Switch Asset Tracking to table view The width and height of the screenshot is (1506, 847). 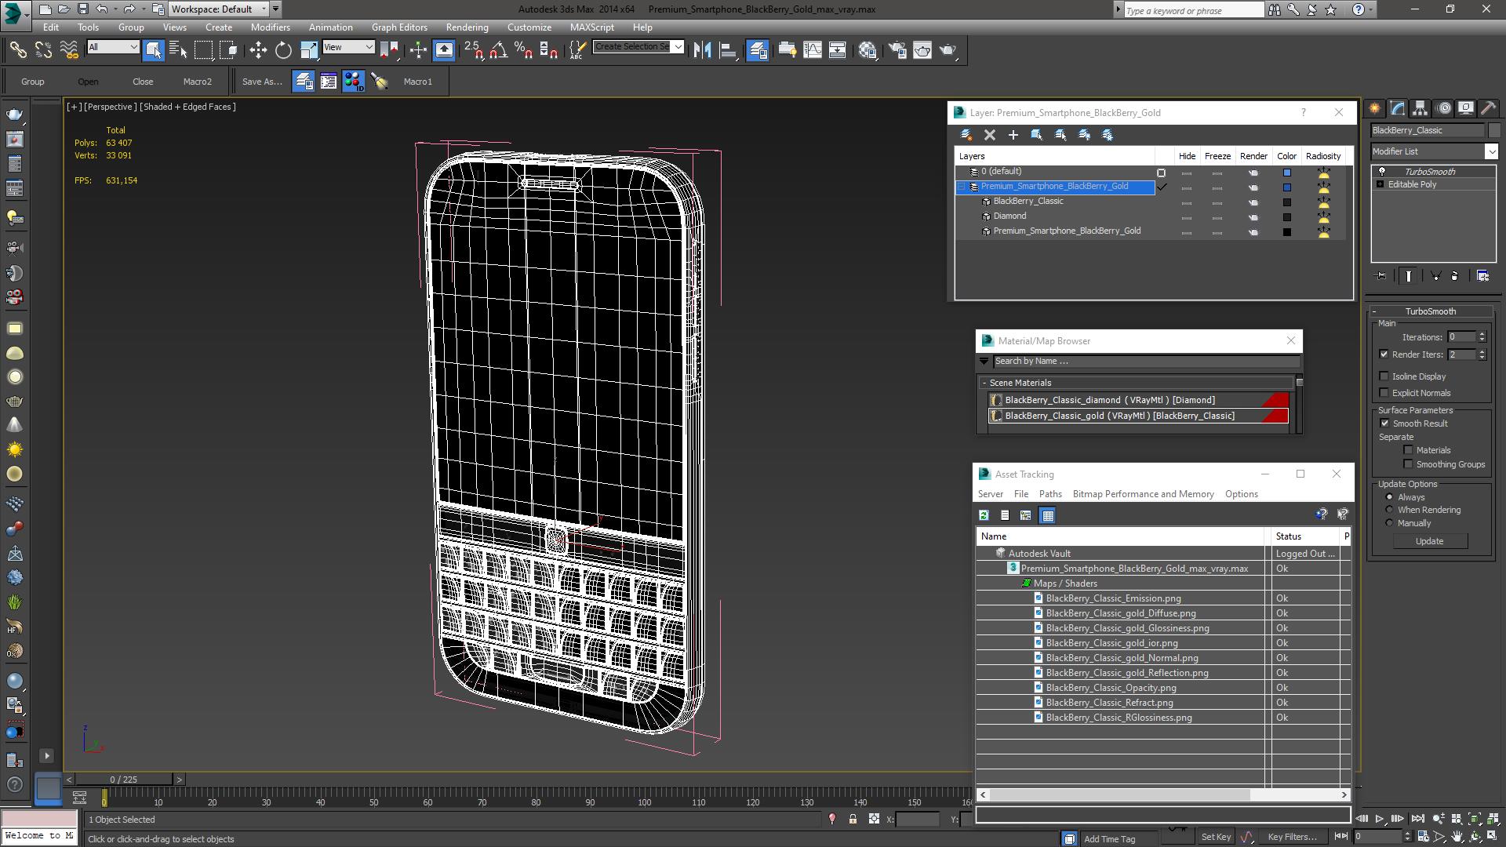(x=1047, y=515)
